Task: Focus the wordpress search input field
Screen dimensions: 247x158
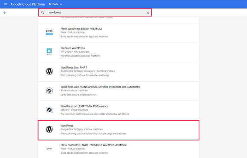Action: [x=95, y=13]
